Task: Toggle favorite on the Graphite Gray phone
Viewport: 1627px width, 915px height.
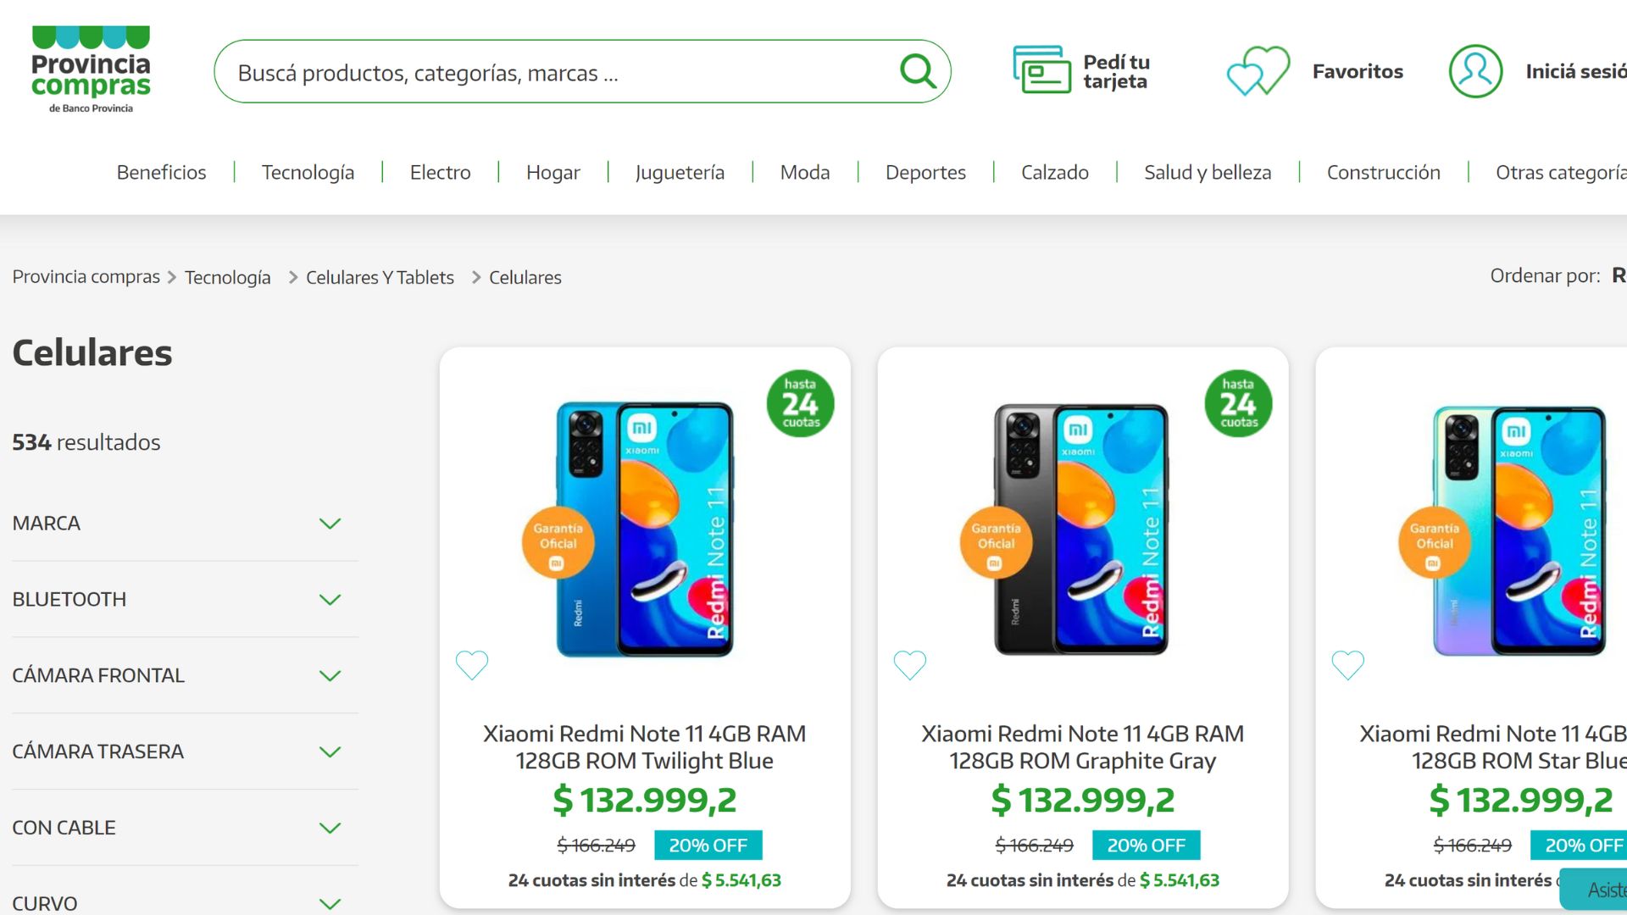Action: point(910,666)
